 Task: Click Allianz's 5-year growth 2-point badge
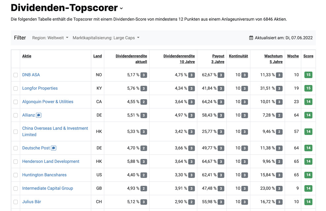click(x=279, y=115)
